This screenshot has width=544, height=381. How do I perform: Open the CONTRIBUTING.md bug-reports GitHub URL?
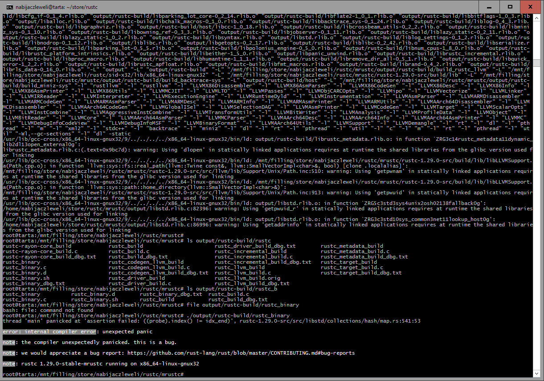(241, 353)
